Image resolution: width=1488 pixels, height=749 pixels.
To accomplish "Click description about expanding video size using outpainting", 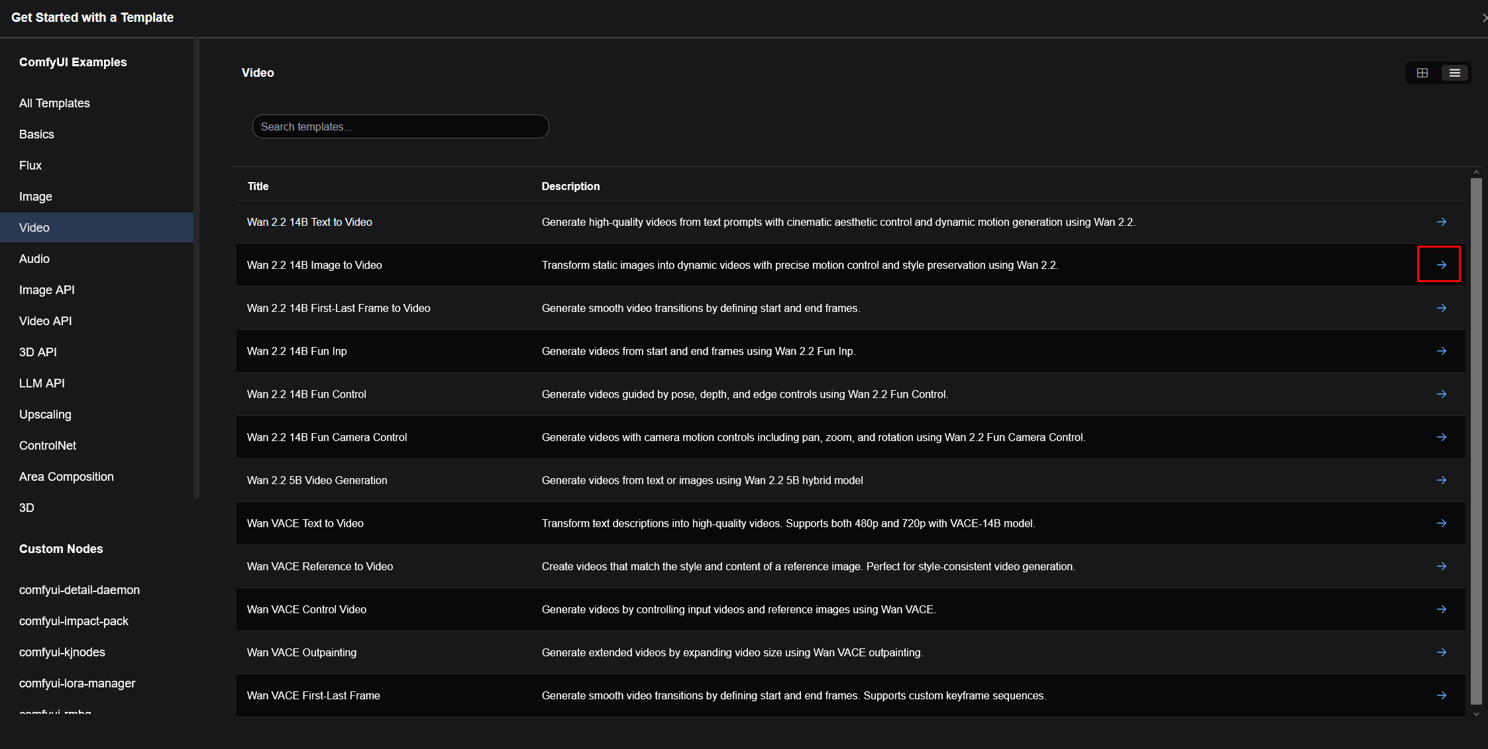I will click(x=732, y=652).
